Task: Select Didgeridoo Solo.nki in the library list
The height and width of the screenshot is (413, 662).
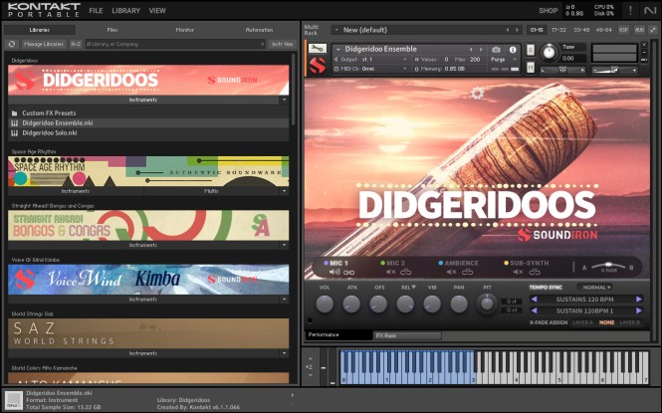Action: point(50,132)
